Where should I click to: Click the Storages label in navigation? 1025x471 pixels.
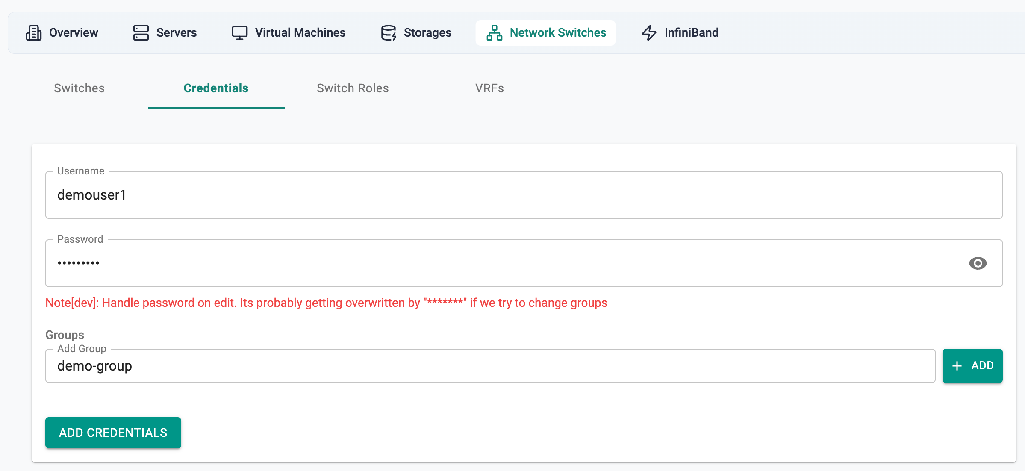[x=427, y=33]
